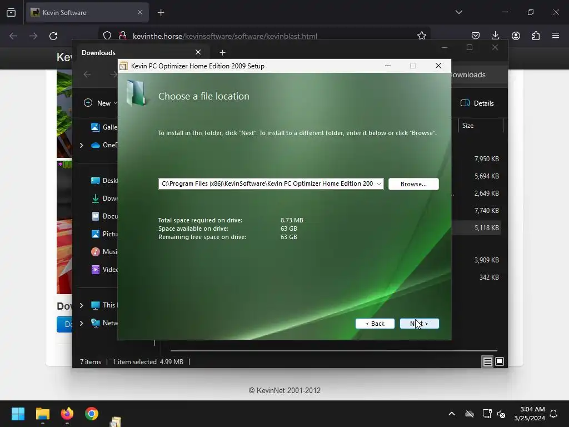This screenshot has height=427, width=569.
Task: Open Firefox extensions icon
Action: pyautogui.click(x=536, y=36)
